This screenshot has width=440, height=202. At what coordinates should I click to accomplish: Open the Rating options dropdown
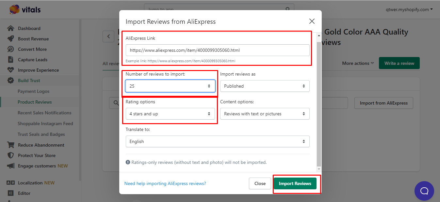[x=170, y=114]
